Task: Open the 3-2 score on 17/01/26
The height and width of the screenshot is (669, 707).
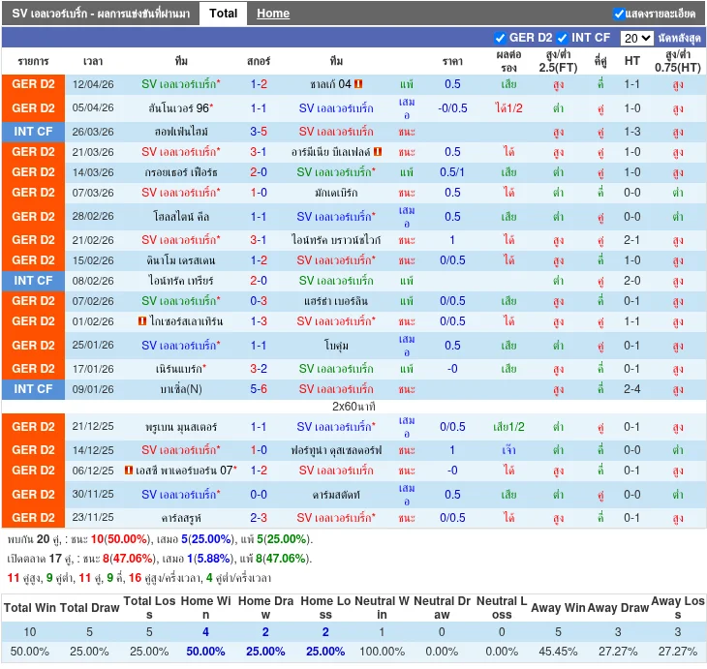Action: [259, 369]
